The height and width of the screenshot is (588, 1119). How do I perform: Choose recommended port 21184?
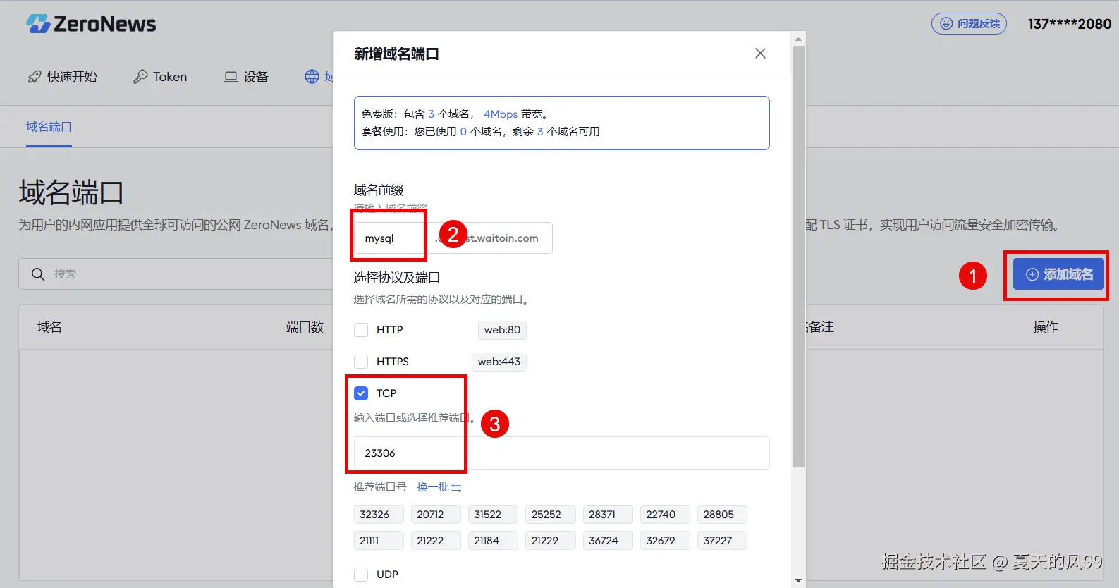click(x=493, y=541)
